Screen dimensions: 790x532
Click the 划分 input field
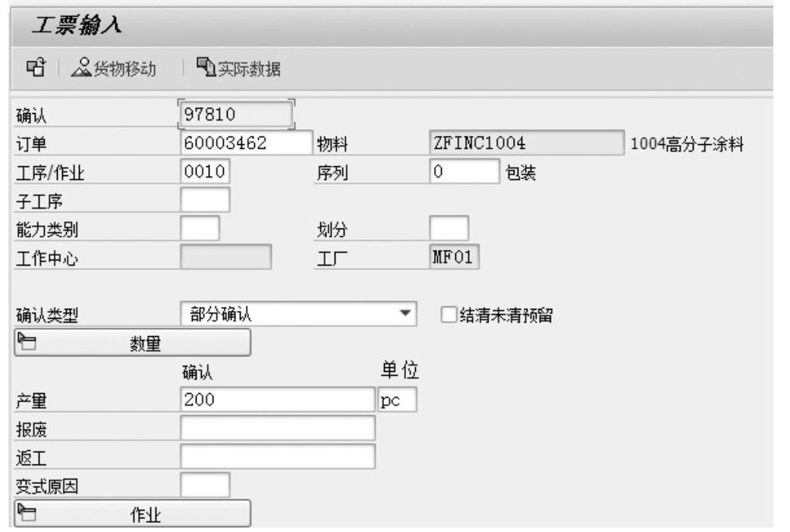[449, 229]
